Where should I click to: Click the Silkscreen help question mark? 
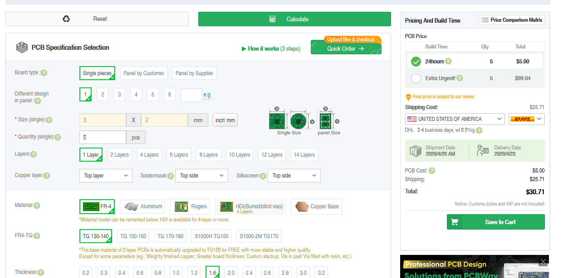click(264, 176)
